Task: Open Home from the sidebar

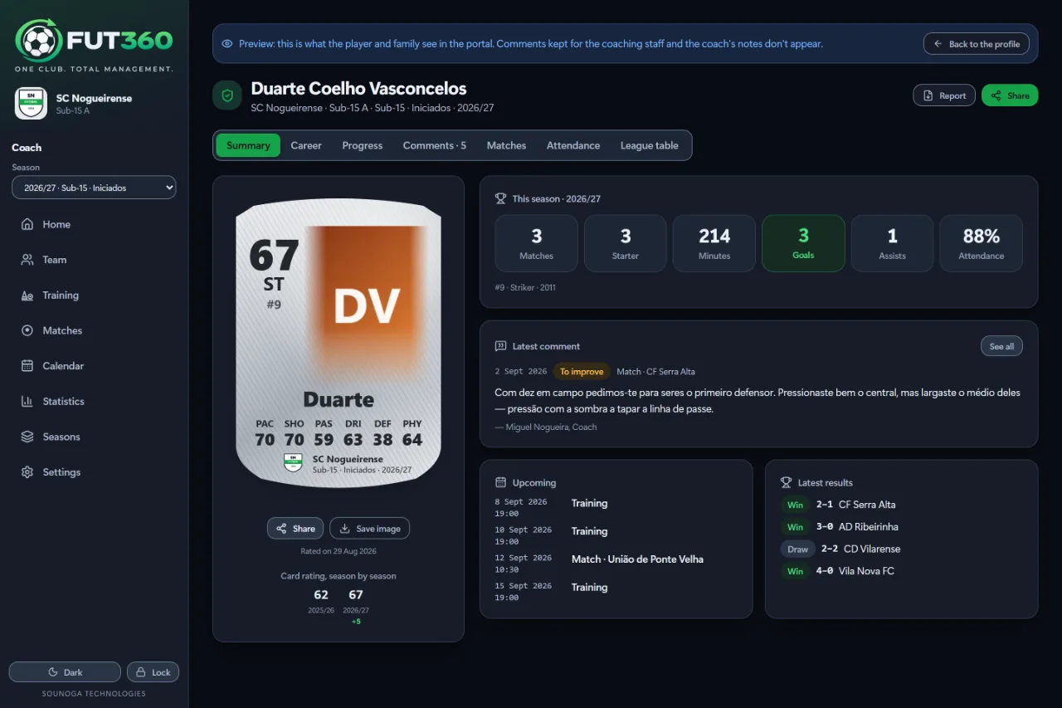Action: [x=94, y=224]
